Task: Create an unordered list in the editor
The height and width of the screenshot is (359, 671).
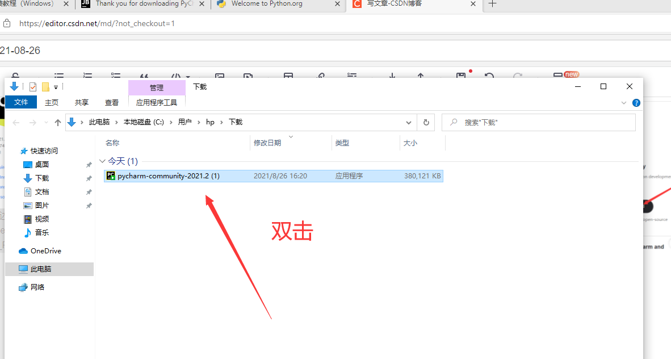Action: [x=58, y=76]
